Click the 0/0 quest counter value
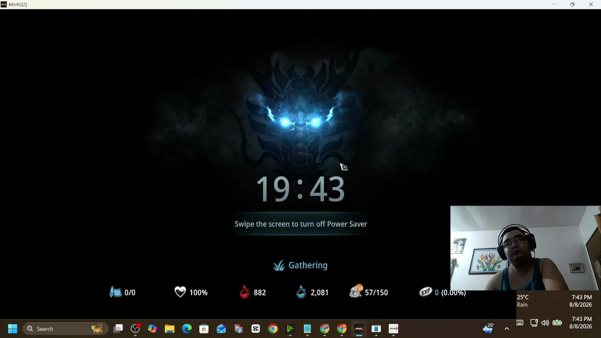The width and height of the screenshot is (601, 338). point(130,292)
